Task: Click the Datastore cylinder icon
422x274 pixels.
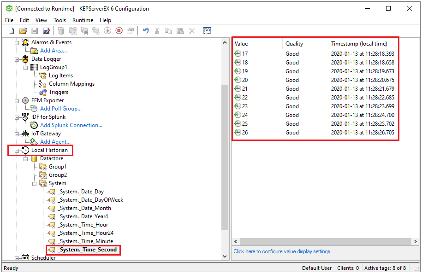Action: [x=34, y=158]
